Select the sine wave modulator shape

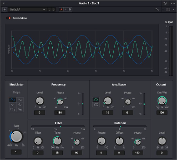click(x=13, y=100)
